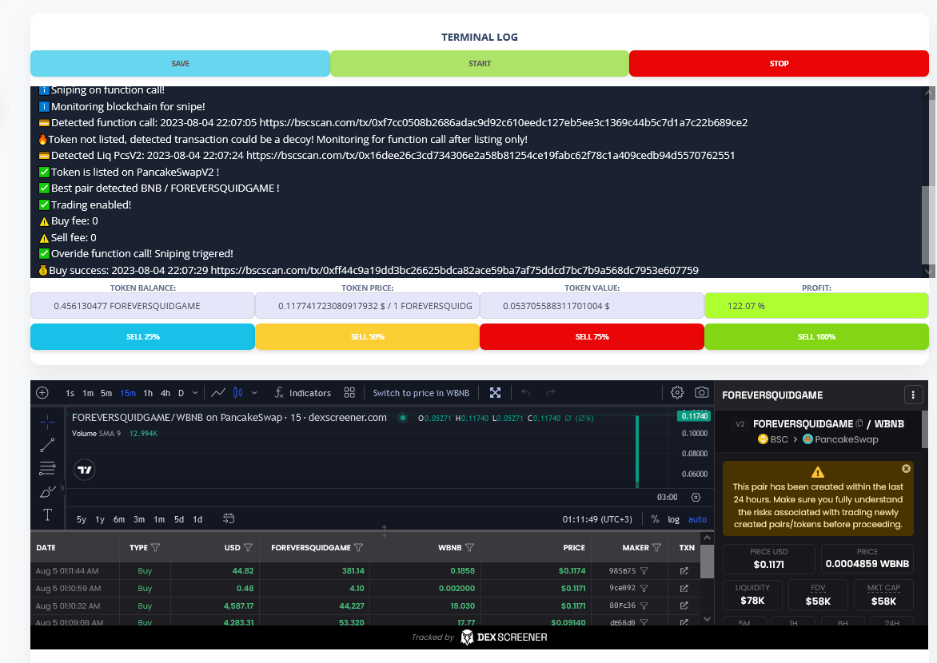Select the 1s chart interval
937x663 pixels.
pyautogui.click(x=70, y=393)
